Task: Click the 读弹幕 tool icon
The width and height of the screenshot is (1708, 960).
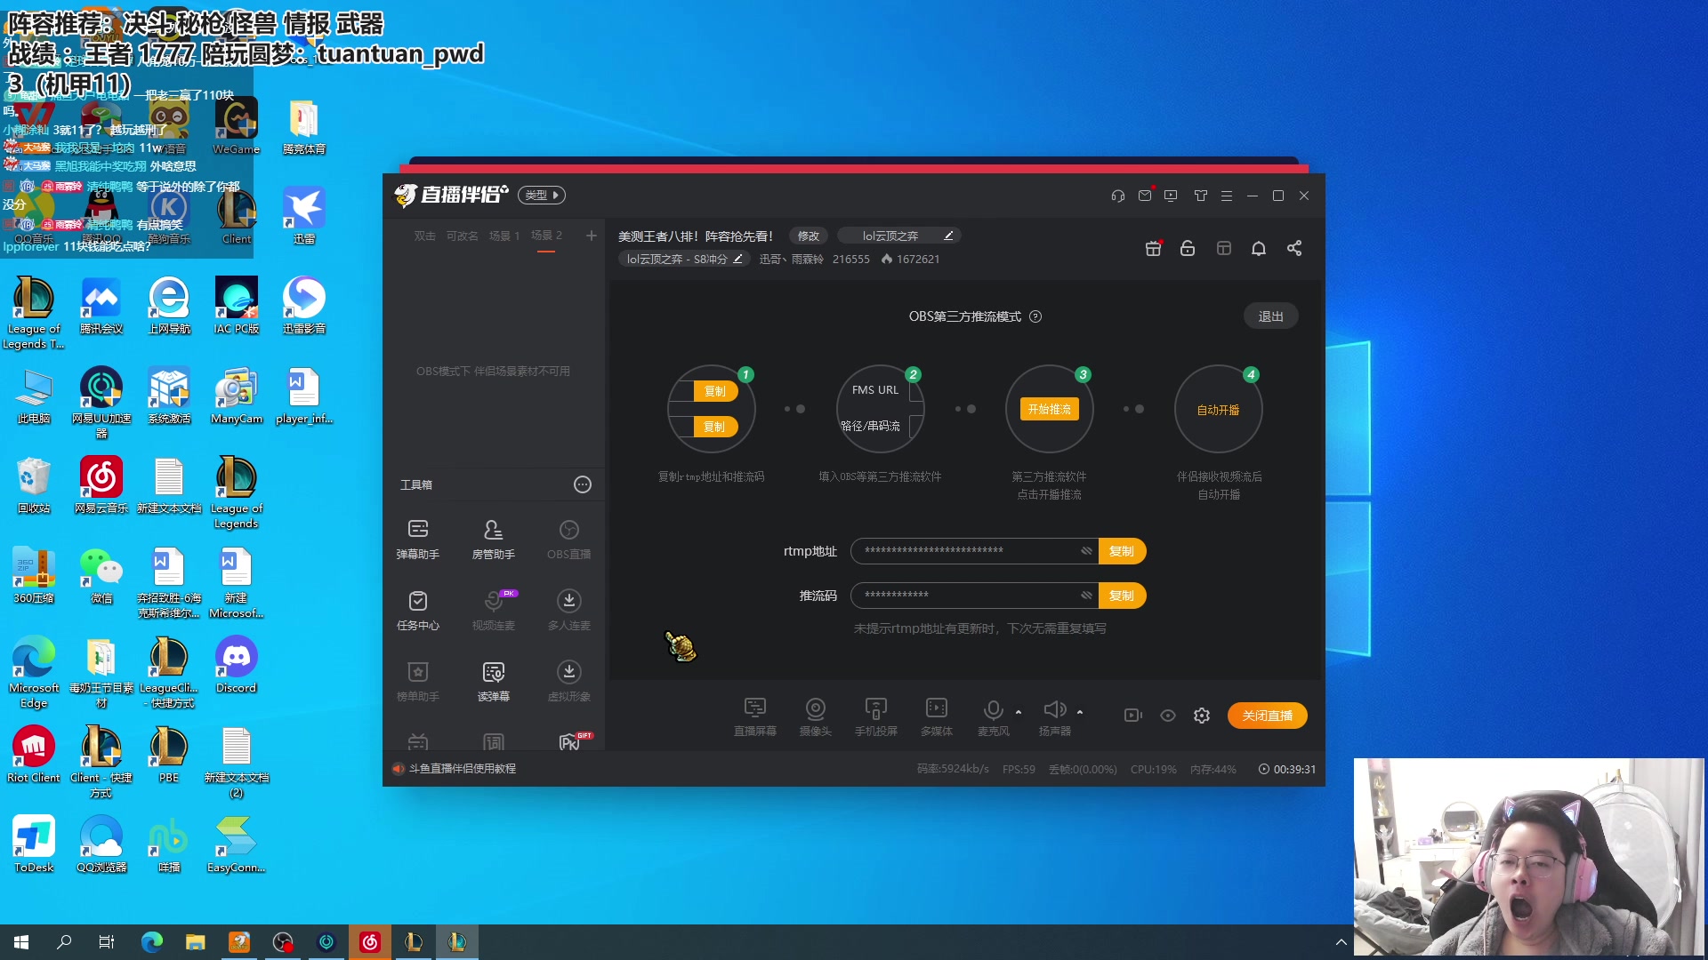Action: coord(493,681)
